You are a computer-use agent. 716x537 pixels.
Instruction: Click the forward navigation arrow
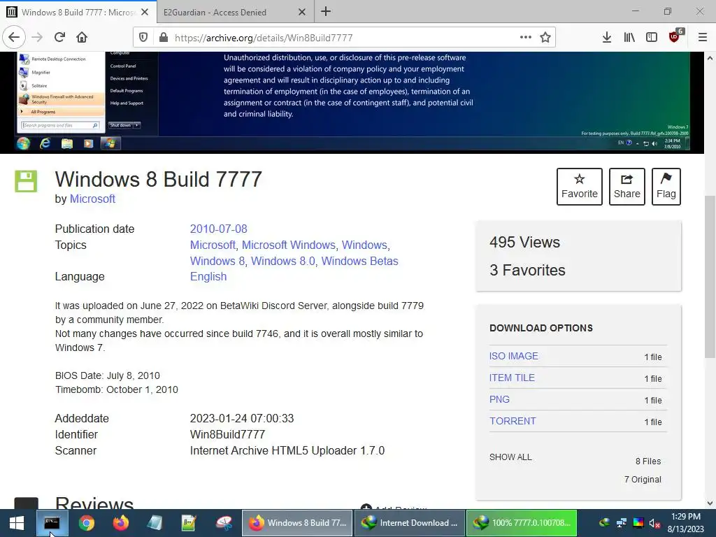coord(37,38)
